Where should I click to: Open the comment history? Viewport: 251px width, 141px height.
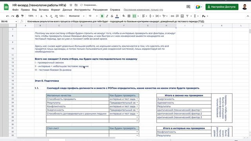click(188, 7)
